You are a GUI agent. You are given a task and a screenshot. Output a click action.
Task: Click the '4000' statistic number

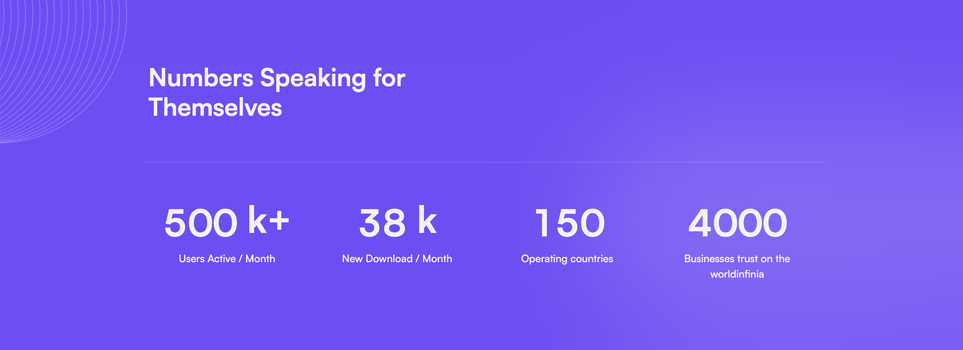(x=738, y=223)
